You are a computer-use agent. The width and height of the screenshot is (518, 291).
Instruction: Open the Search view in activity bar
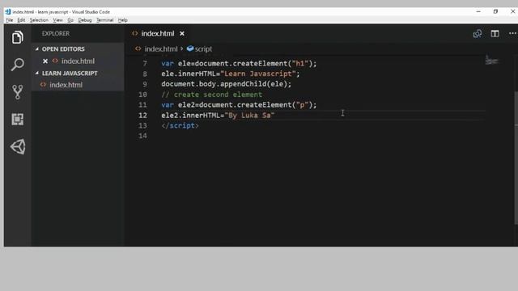(18, 65)
